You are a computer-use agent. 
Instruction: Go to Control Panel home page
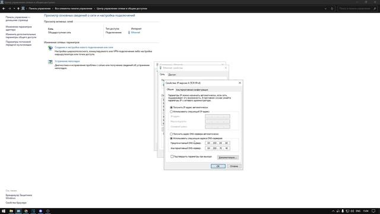18,18
